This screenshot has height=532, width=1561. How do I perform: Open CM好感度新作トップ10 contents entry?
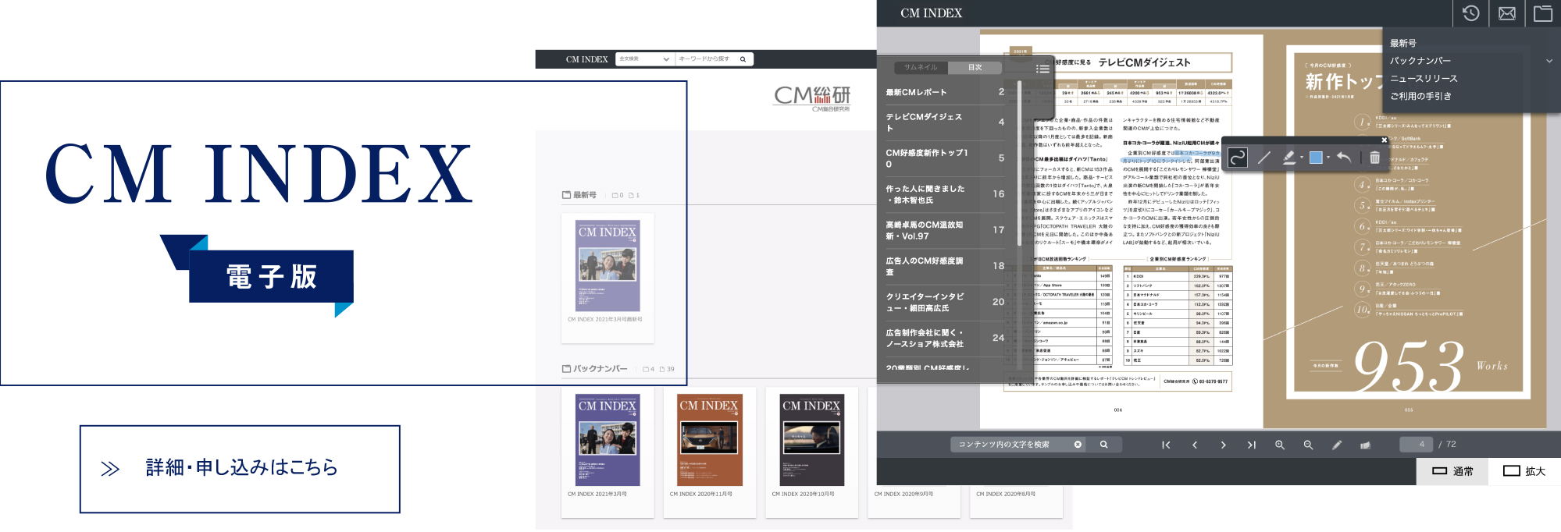coord(945,158)
